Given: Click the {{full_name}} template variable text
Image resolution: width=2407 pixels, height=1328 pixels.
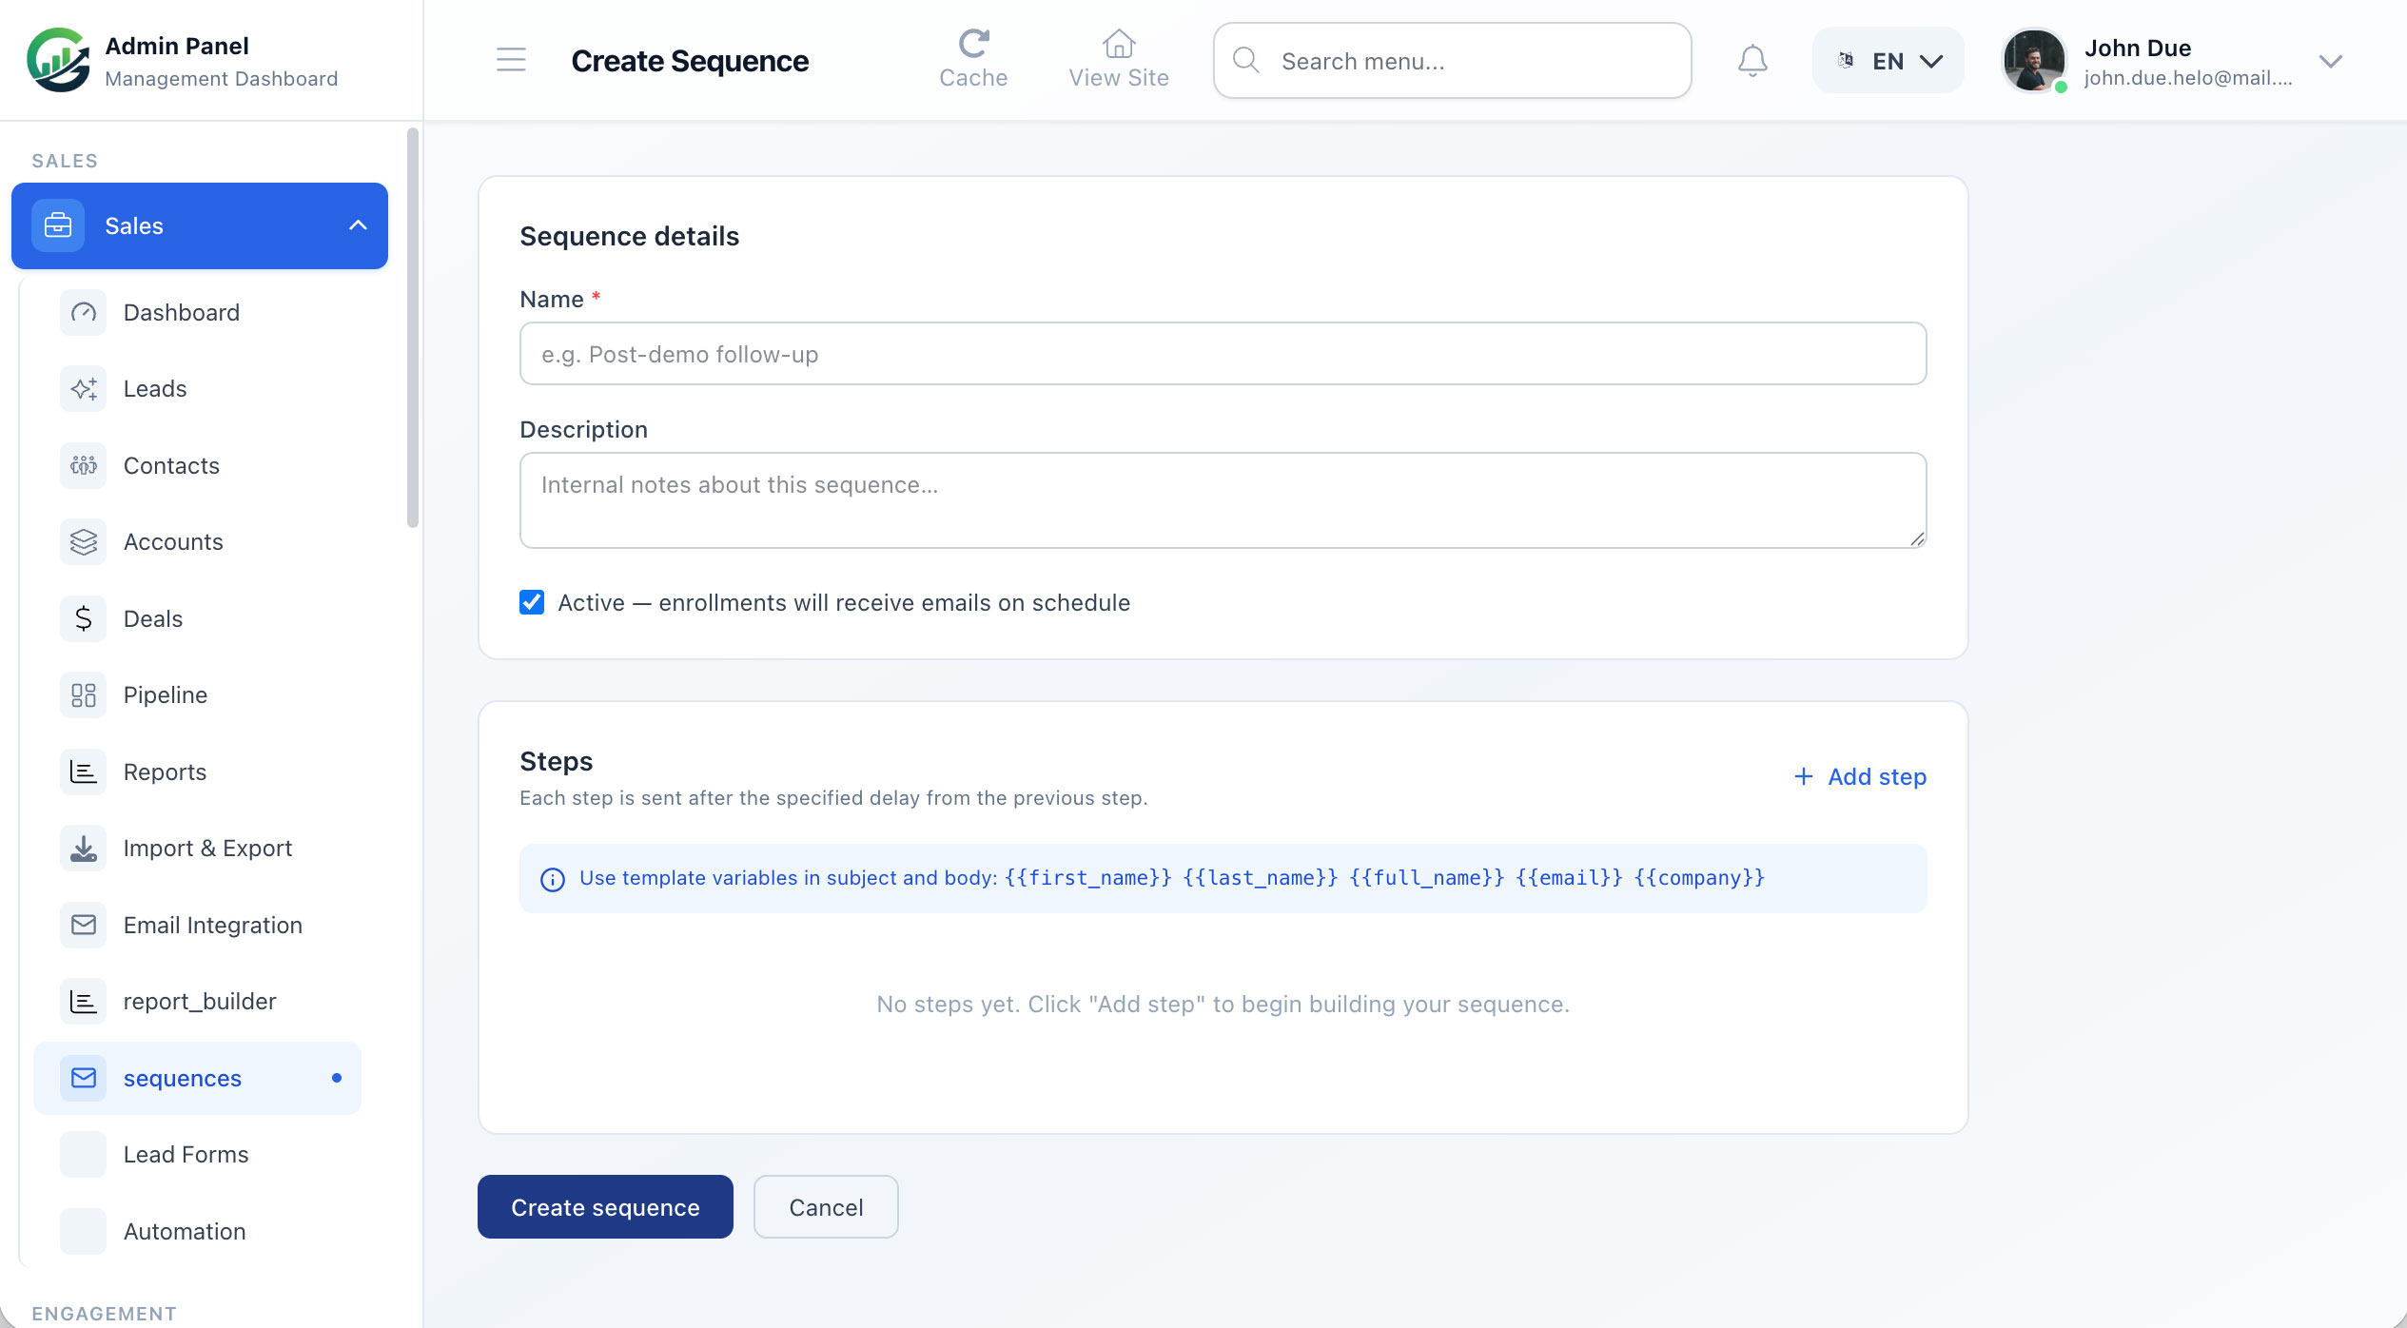Looking at the screenshot, I should [1427, 878].
